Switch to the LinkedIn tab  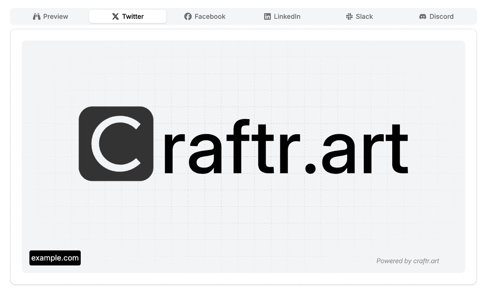pyautogui.click(x=287, y=17)
